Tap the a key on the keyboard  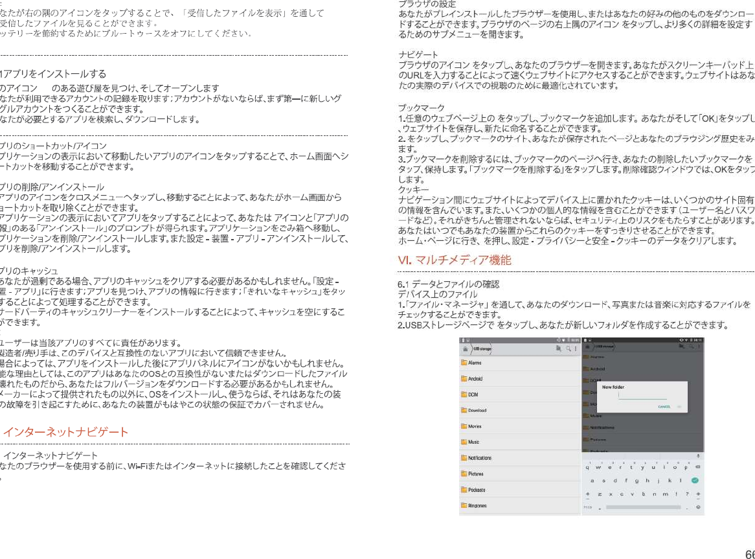click(x=592, y=481)
